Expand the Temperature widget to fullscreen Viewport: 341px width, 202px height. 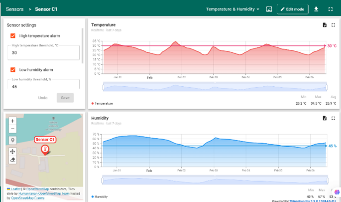pyautogui.click(x=333, y=25)
